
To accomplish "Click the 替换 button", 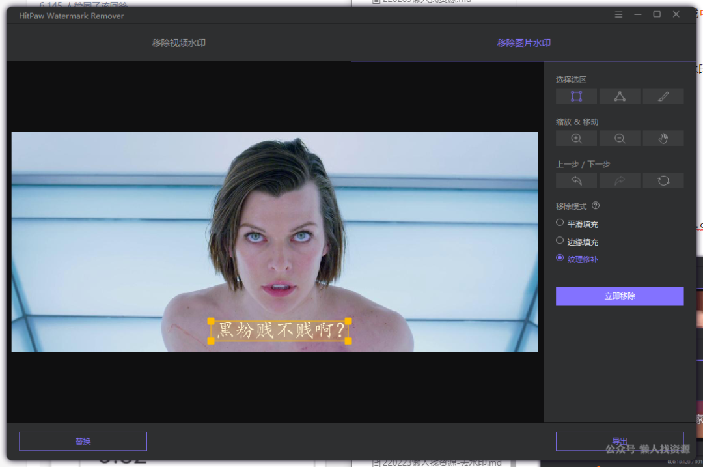I will pyautogui.click(x=83, y=442).
